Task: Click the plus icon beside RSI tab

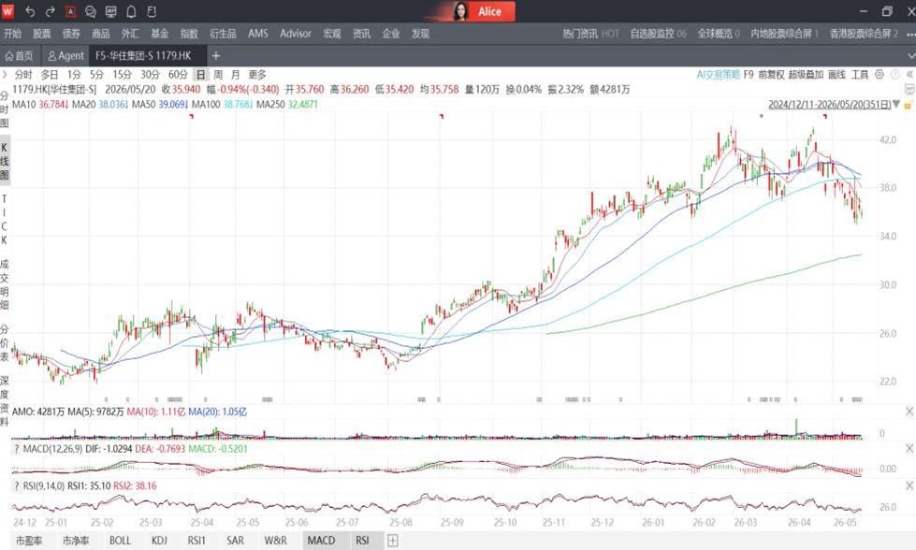Action: coord(393,541)
